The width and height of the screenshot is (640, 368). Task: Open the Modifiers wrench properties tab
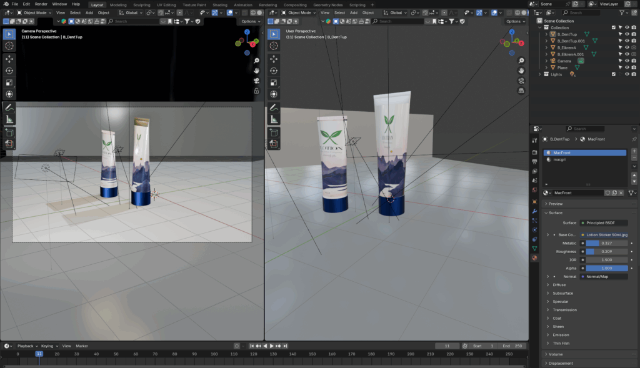tap(534, 211)
